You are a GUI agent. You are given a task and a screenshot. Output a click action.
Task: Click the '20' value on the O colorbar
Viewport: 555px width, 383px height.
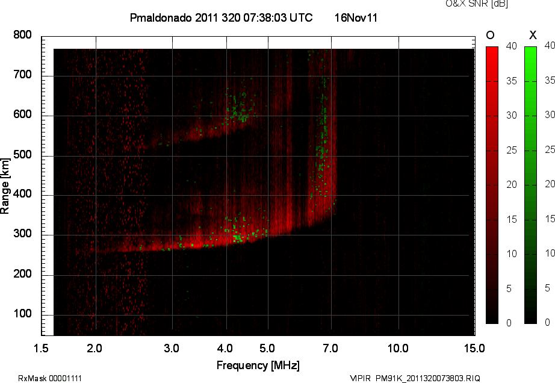click(x=512, y=184)
